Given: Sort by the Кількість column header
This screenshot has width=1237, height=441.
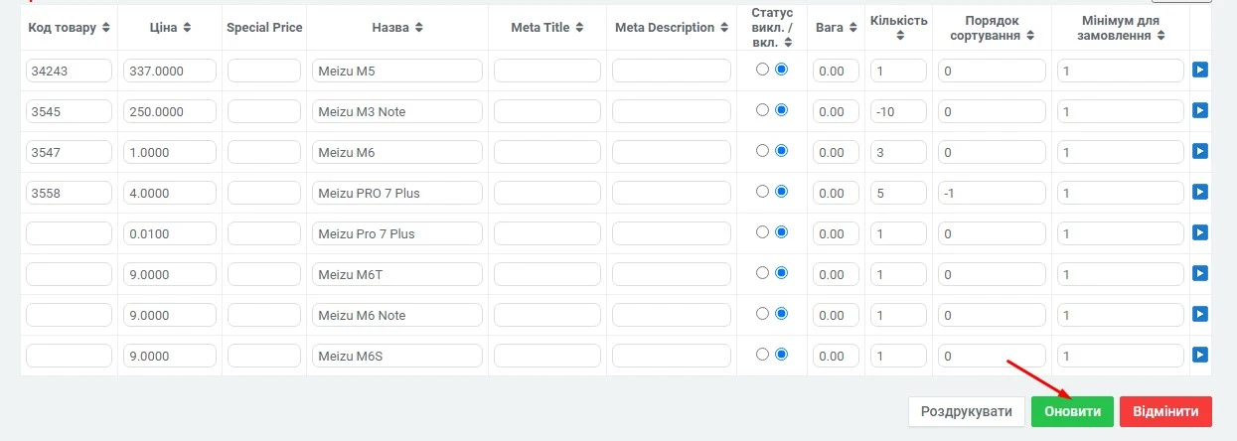Looking at the screenshot, I should (898, 28).
